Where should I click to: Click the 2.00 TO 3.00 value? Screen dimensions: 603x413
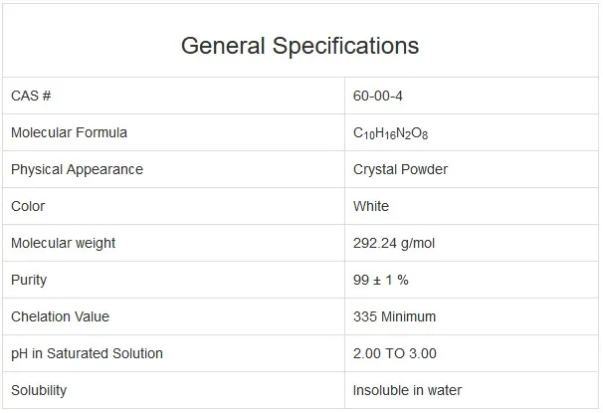395,353
